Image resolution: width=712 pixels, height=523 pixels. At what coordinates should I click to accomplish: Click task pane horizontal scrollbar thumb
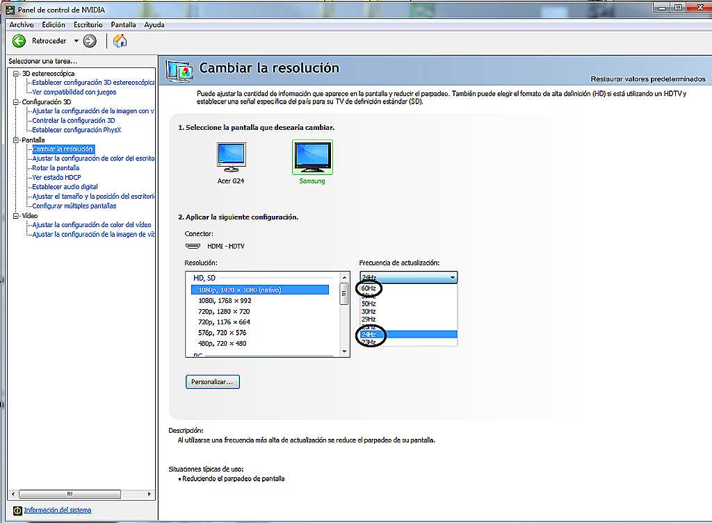[x=70, y=494]
